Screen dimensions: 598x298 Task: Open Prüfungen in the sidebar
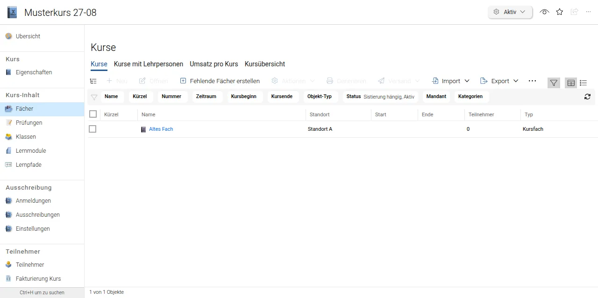(42, 123)
